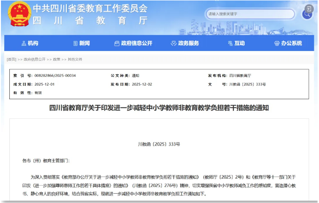Screen dimensions: 319x203
Task: Click the 机构 organization icon
Action: pos(24,43)
